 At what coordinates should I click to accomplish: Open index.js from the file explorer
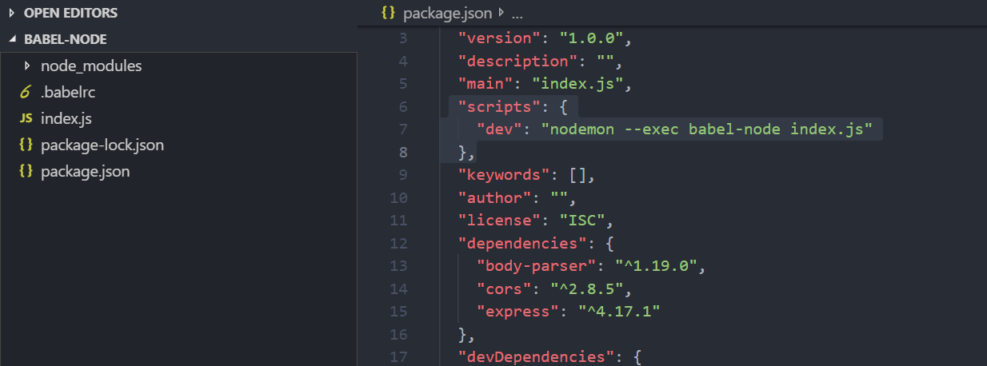[x=66, y=118]
